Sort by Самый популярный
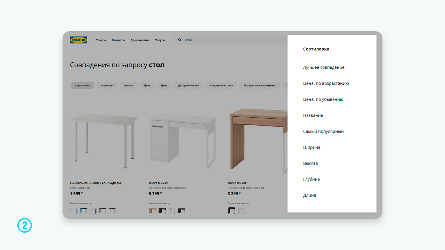Viewport: 445px width, 250px height. (323, 131)
